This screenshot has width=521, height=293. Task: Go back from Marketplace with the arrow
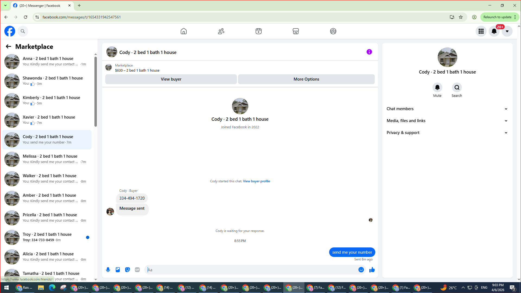pos(8,47)
